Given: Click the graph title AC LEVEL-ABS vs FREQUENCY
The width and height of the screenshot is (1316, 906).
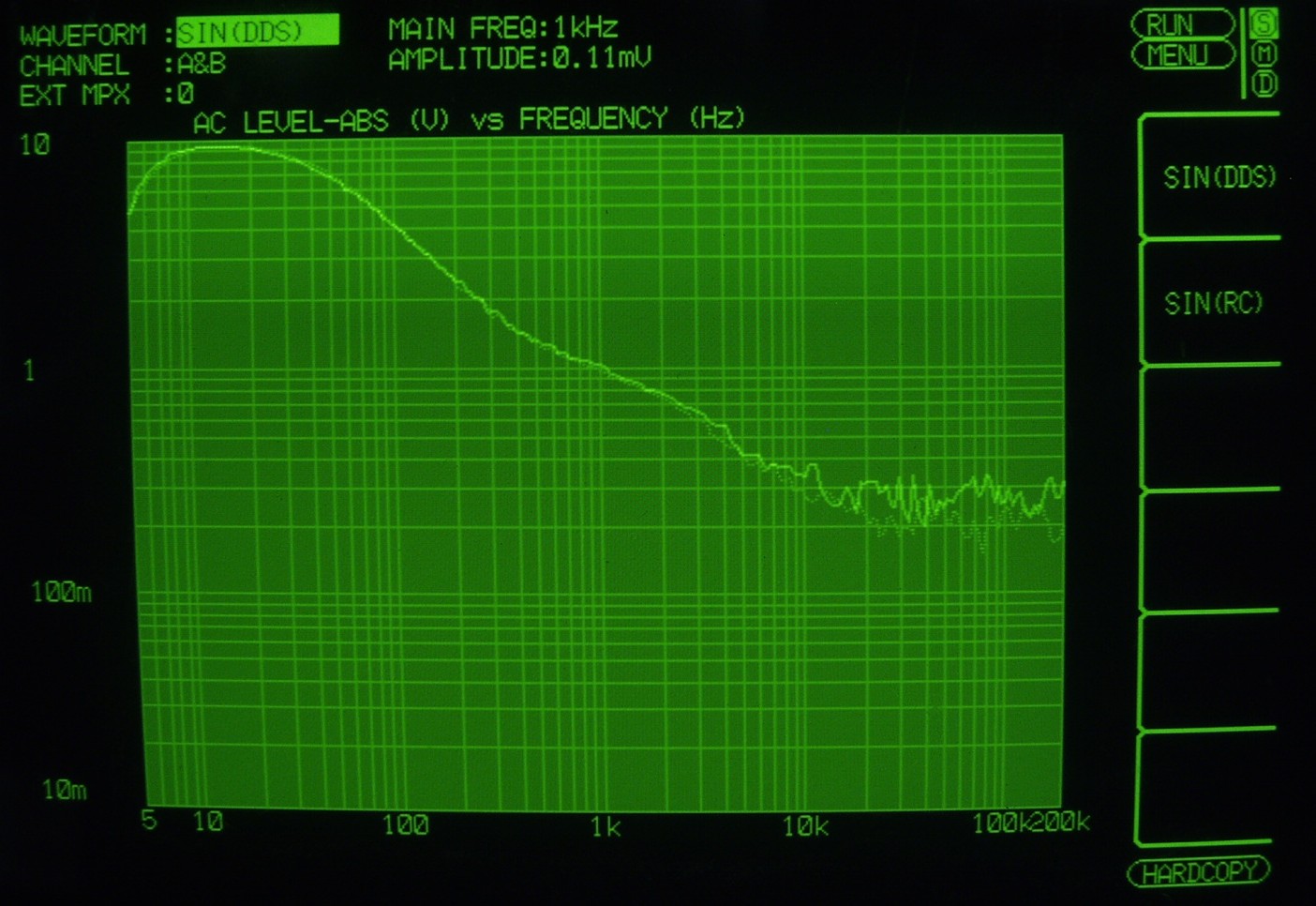Looking at the screenshot, I should (x=469, y=119).
